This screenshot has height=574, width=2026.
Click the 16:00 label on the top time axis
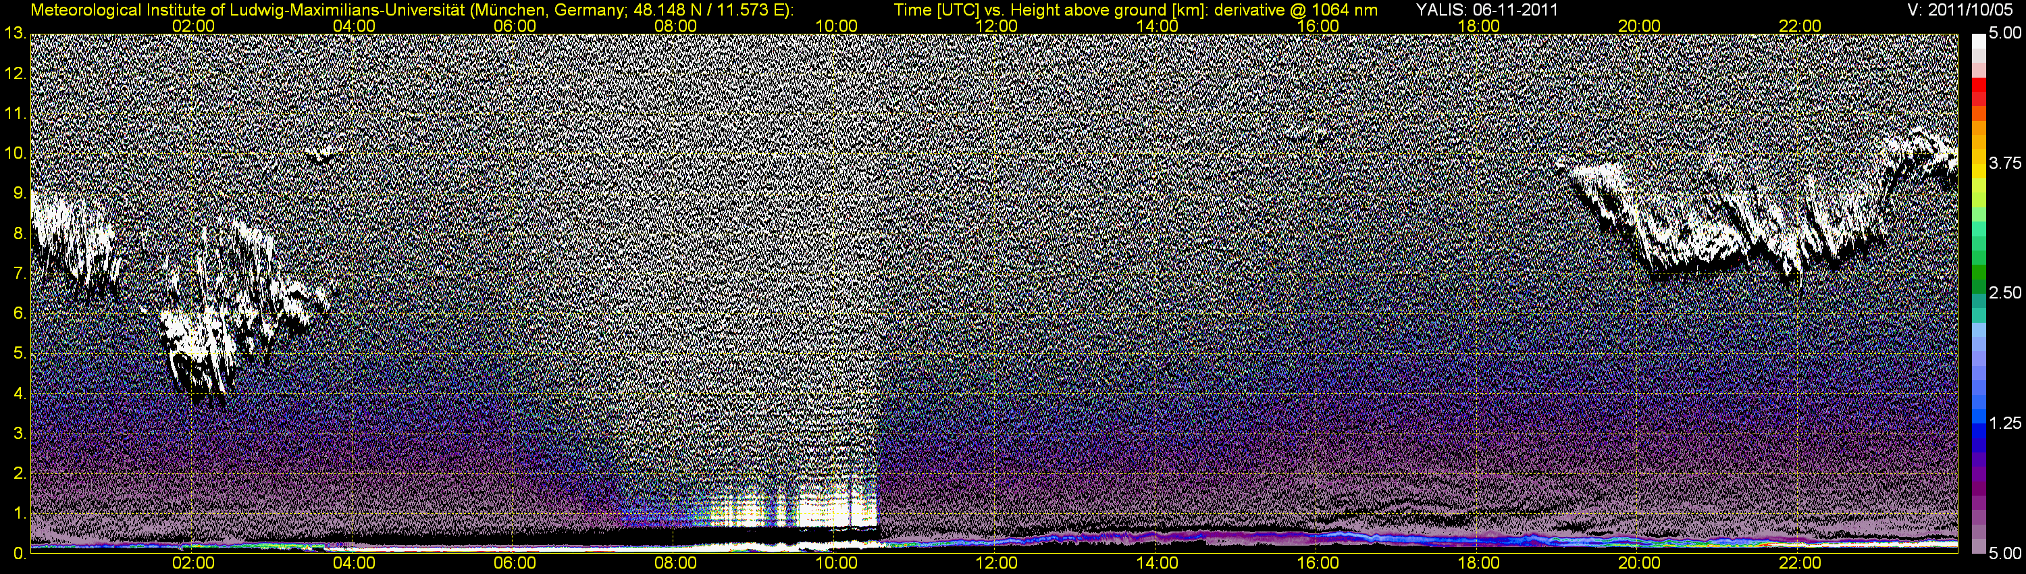coord(1318,26)
